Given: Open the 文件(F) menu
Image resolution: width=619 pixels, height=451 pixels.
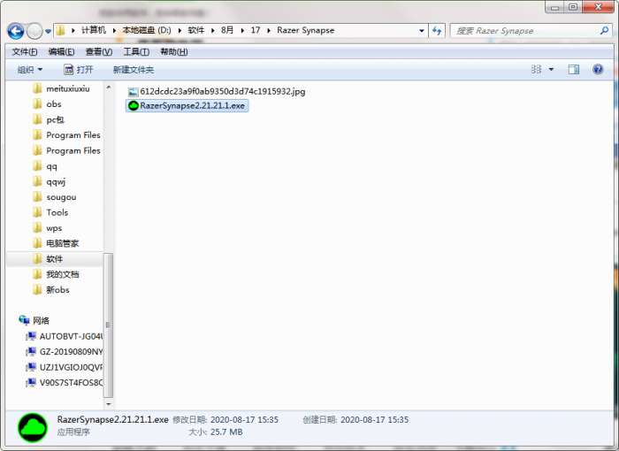Looking at the screenshot, I should 25,52.
